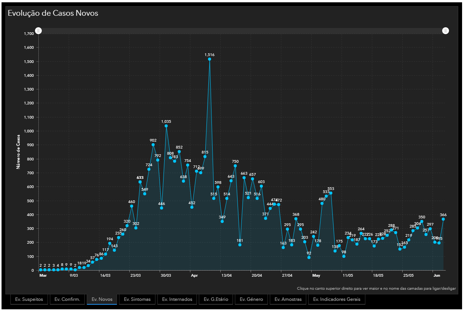
Task: Select the 902 data point
Action: (x=153, y=145)
